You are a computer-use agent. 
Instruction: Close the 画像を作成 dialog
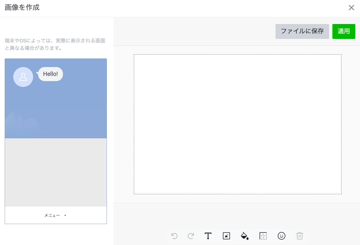click(x=351, y=8)
